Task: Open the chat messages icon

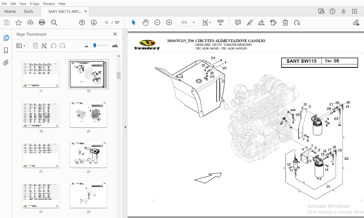Action: [321, 11]
